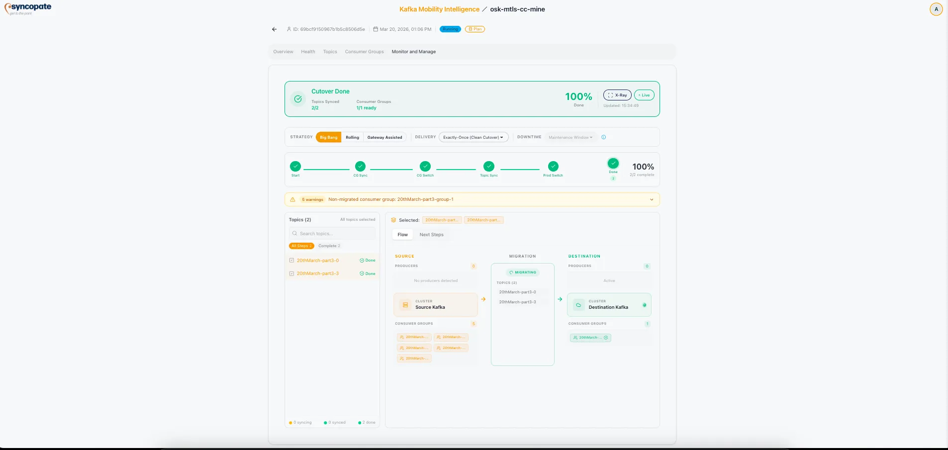The image size is (948, 450).
Task: Click the back arrow icon
Action: (274, 29)
